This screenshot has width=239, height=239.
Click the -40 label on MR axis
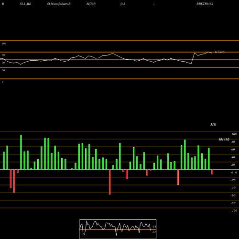233,188
